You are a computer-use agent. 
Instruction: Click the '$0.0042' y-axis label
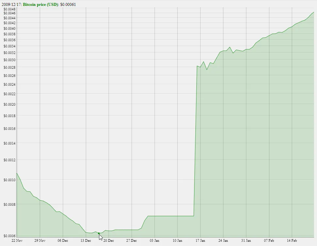click(x=9, y=23)
